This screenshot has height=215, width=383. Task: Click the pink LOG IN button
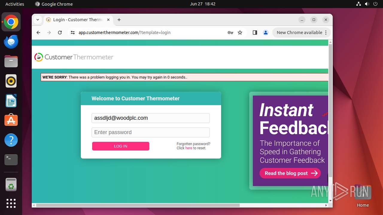(x=121, y=146)
